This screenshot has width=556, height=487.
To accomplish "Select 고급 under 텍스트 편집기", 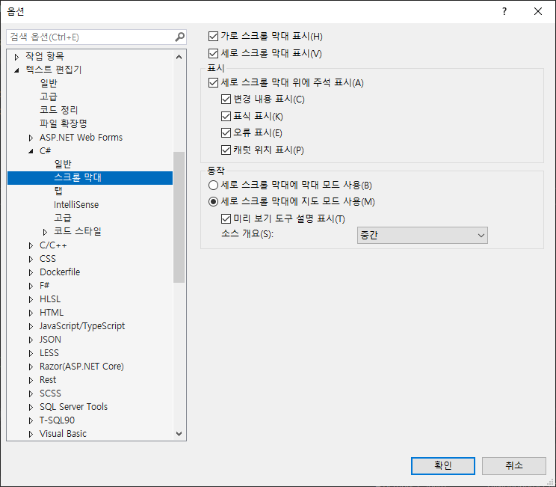I will tap(49, 97).
